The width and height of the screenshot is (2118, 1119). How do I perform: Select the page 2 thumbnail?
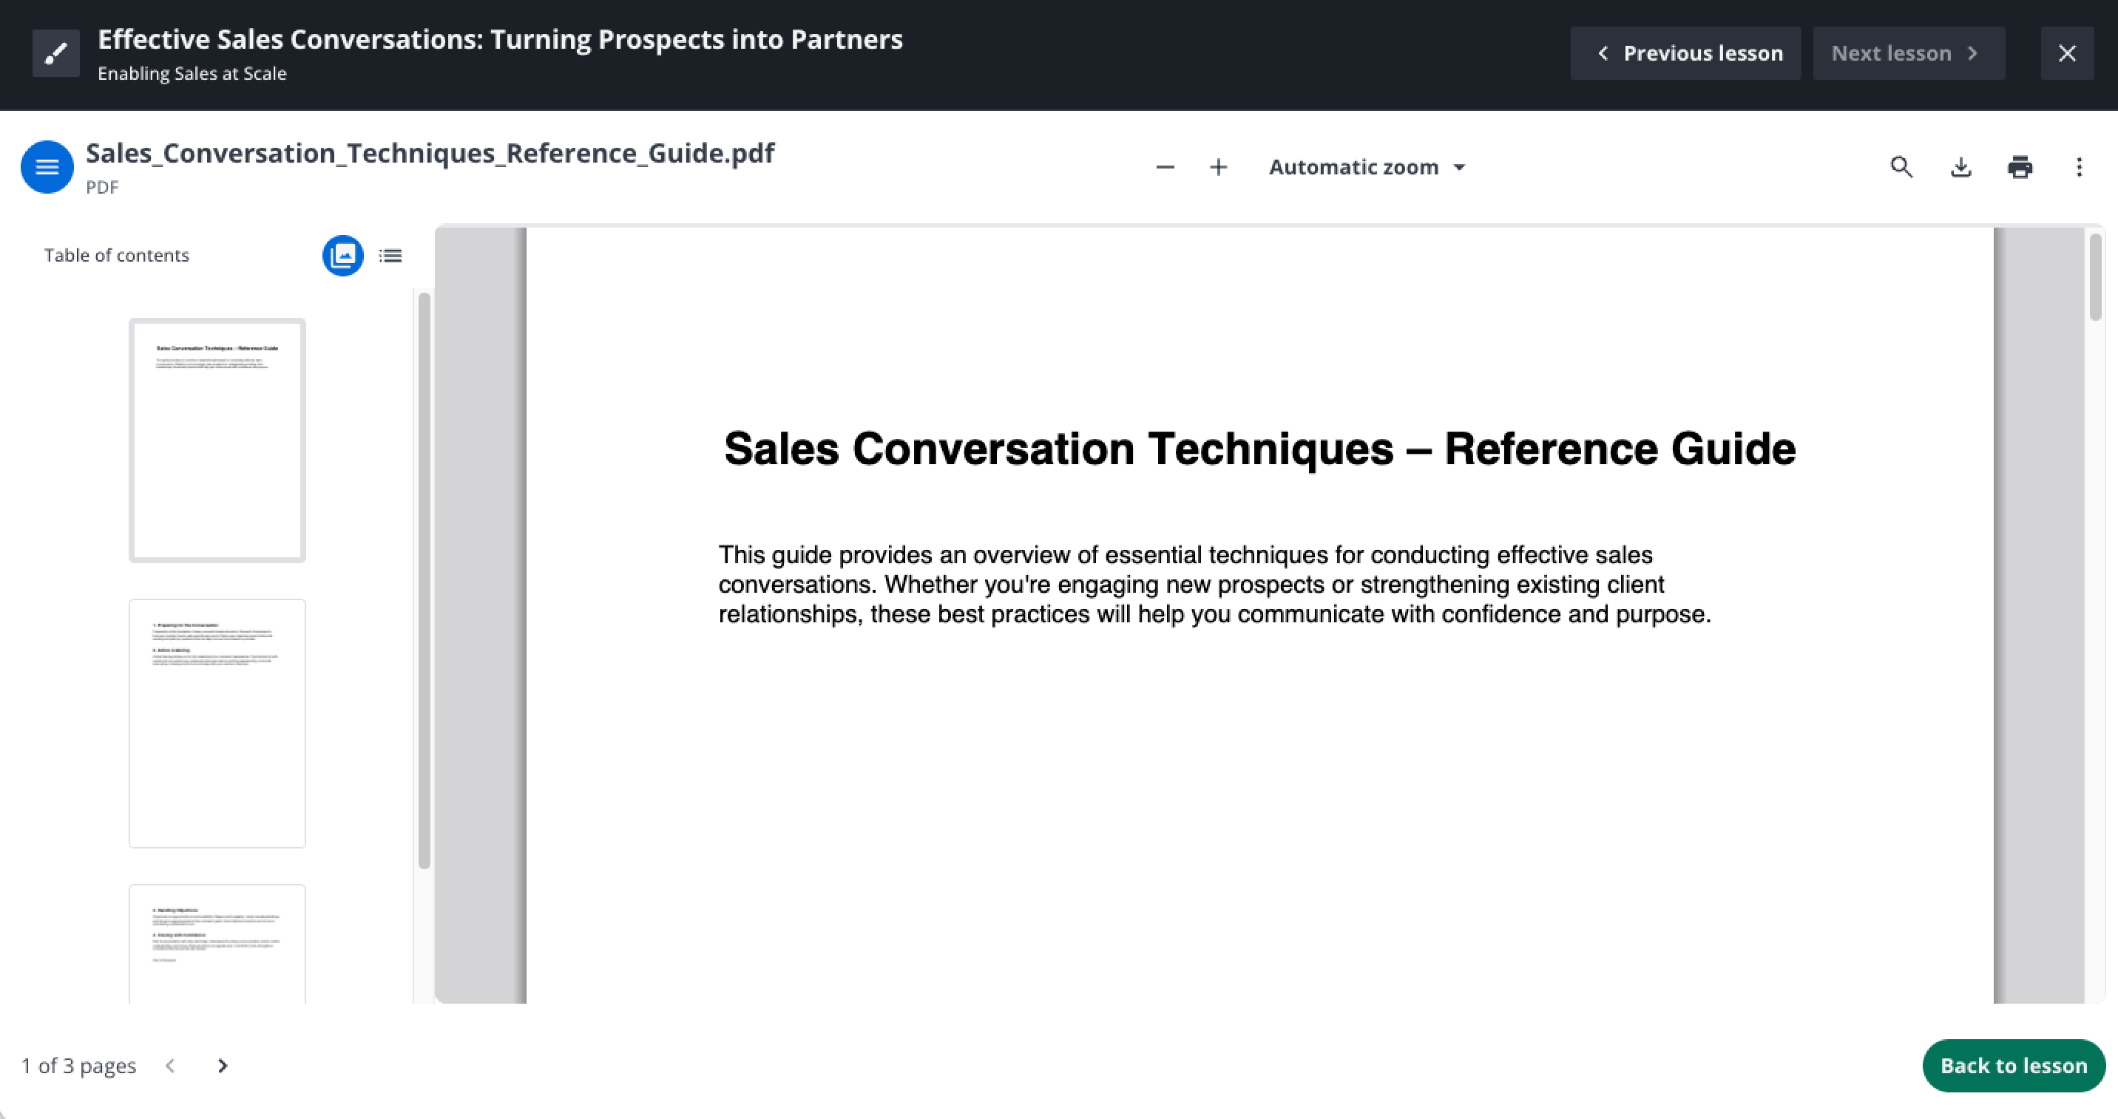217,723
